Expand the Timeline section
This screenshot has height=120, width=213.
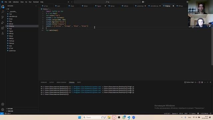(x=10, y=111)
